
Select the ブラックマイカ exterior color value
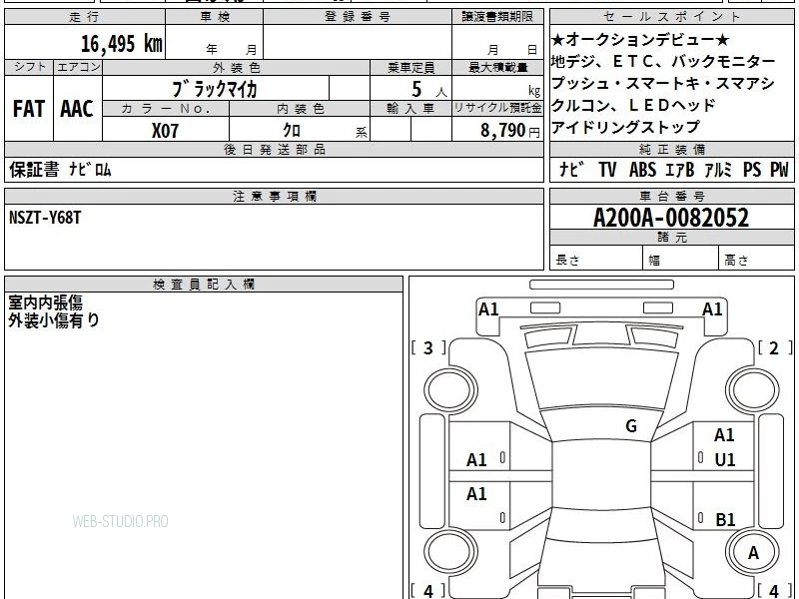(214, 89)
